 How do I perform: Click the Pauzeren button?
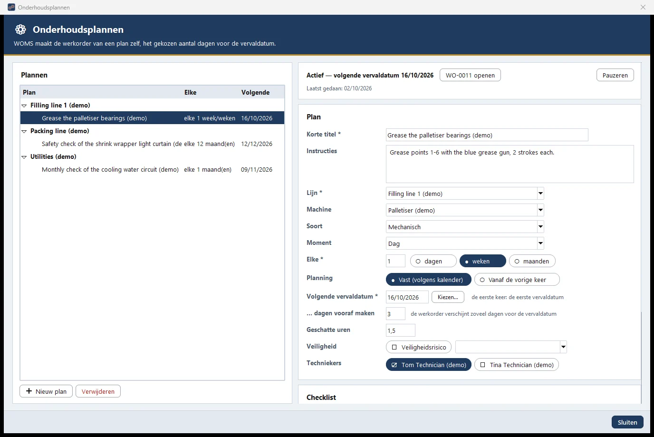tap(615, 75)
